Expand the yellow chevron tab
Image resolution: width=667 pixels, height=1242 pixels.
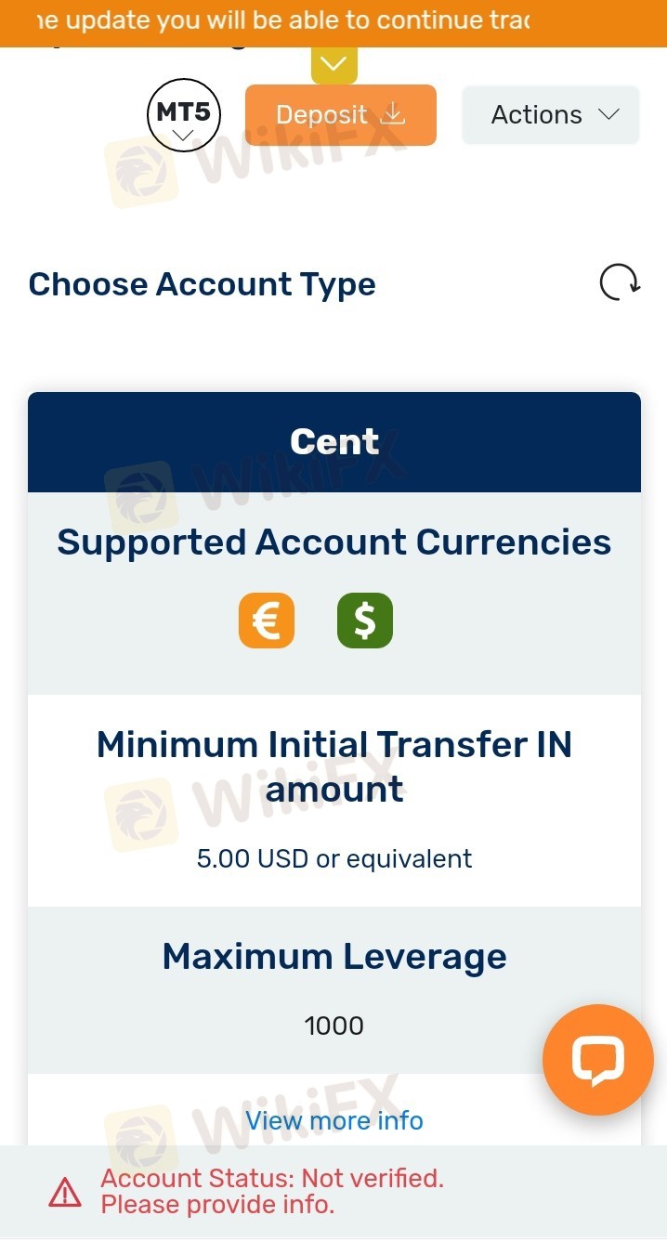click(x=334, y=64)
